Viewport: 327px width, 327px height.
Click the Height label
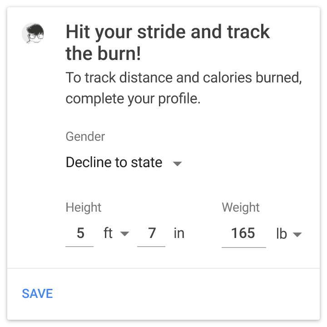[x=84, y=208]
